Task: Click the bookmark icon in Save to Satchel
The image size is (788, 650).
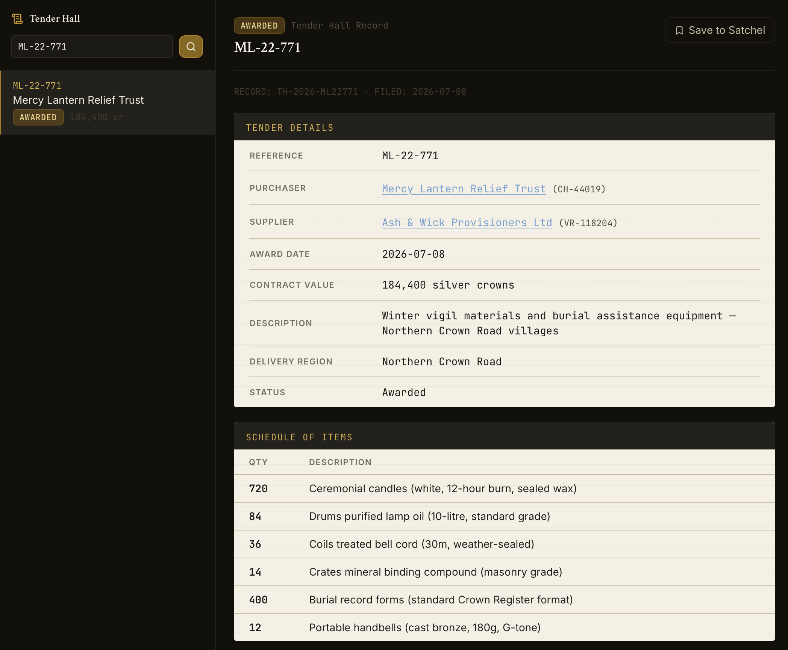Action: pos(679,30)
